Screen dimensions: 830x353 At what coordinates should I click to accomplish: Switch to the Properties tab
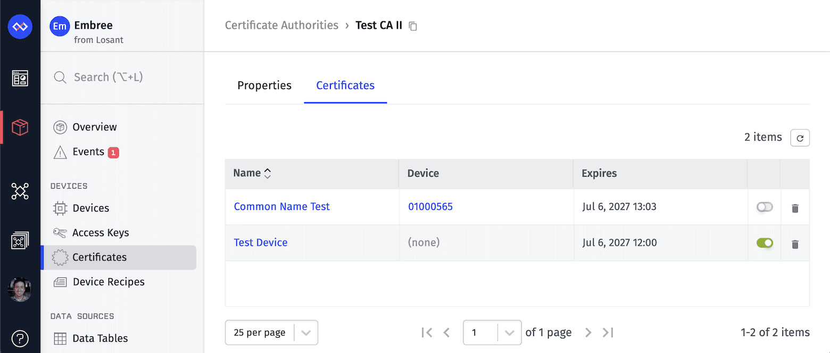tap(264, 86)
